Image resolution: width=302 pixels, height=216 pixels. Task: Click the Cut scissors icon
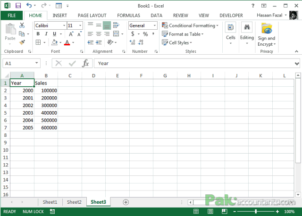(x=22, y=25)
